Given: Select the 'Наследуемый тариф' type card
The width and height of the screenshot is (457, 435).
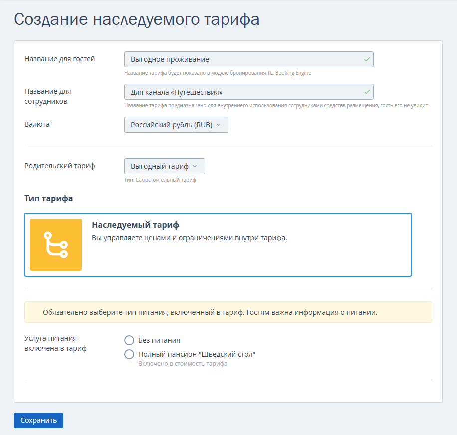Looking at the screenshot, I should tap(218, 245).
